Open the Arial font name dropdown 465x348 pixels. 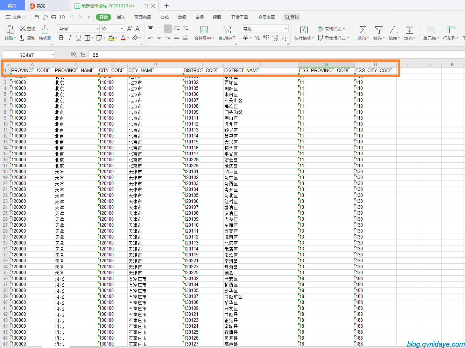(x=97, y=29)
